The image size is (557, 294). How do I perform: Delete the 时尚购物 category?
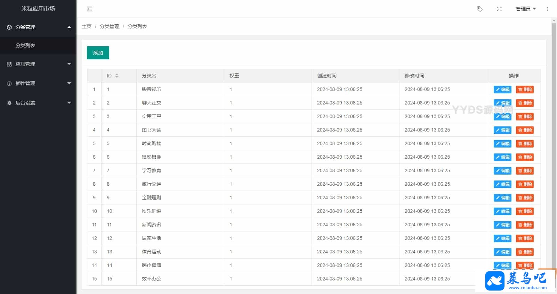[x=525, y=144]
